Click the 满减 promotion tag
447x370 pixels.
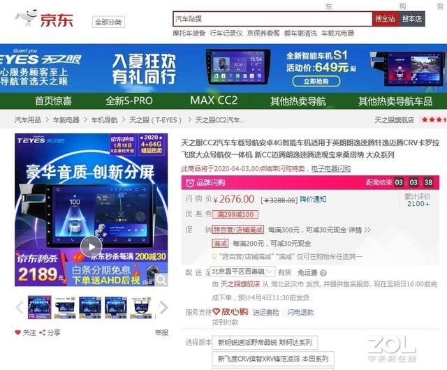point(220,244)
